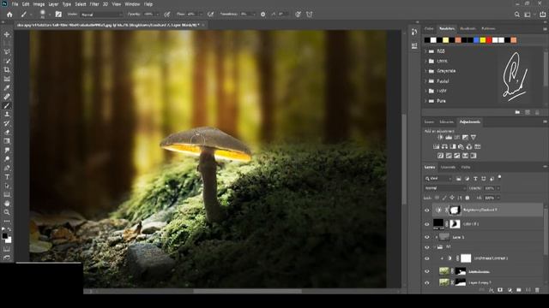Viewport: 549px width, 308px height.
Task: Click the search magnifier icon
Action: [517, 15]
